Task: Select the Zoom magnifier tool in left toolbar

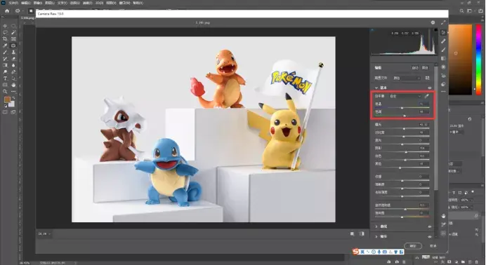Action: pos(5,92)
